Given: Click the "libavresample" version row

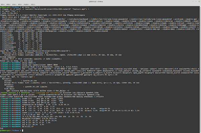Looking at the screenshot, I should pyautogui.click(x=22, y=43).
